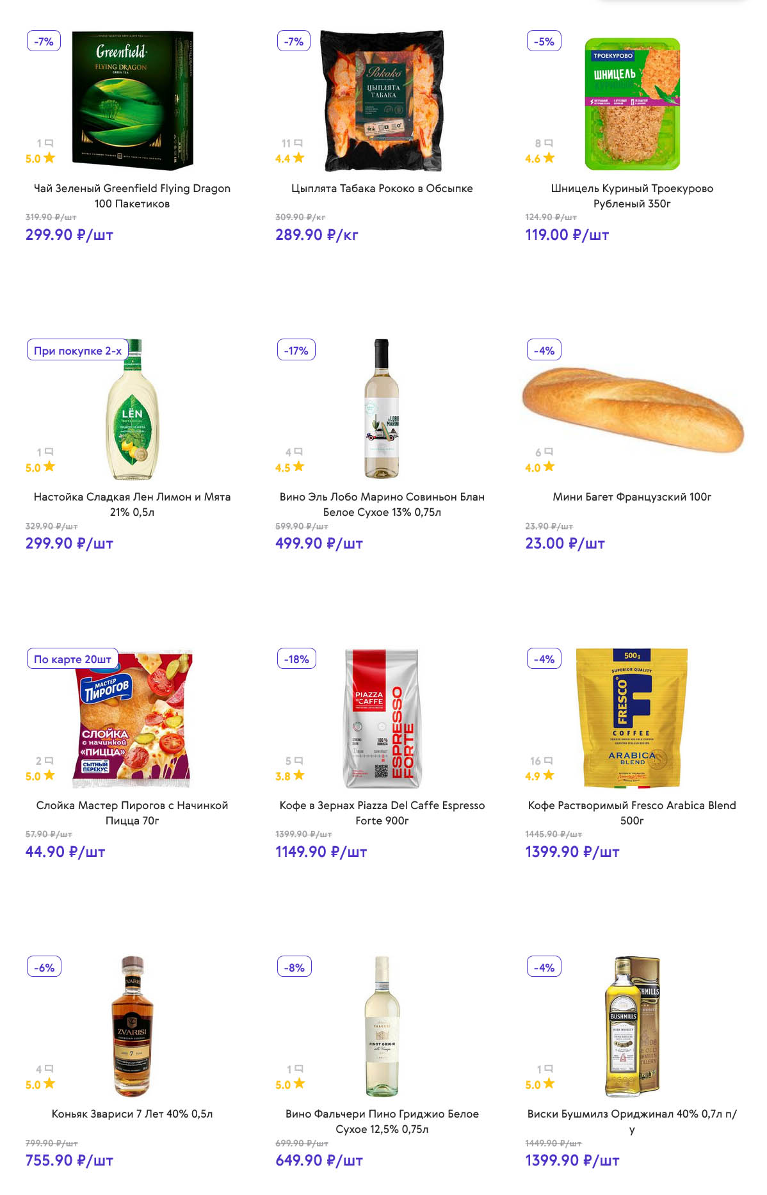Open the Pinot Grigio wine bottle image
The height and width of the screenshot is (1195, 767).
(382, 1027)
